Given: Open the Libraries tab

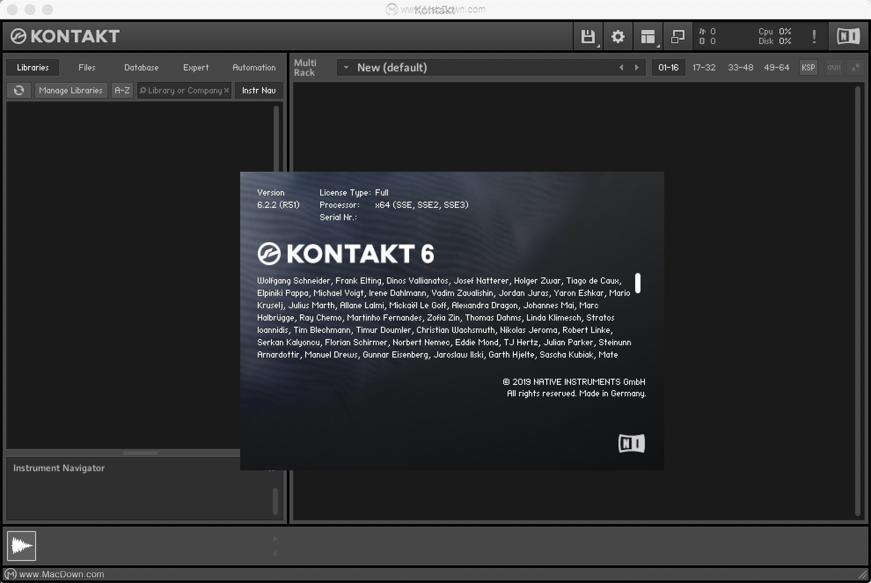Looking at the screenshot, I should 33,67.
